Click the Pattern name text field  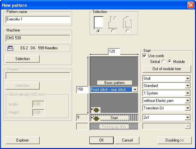(x=38, y=19)
